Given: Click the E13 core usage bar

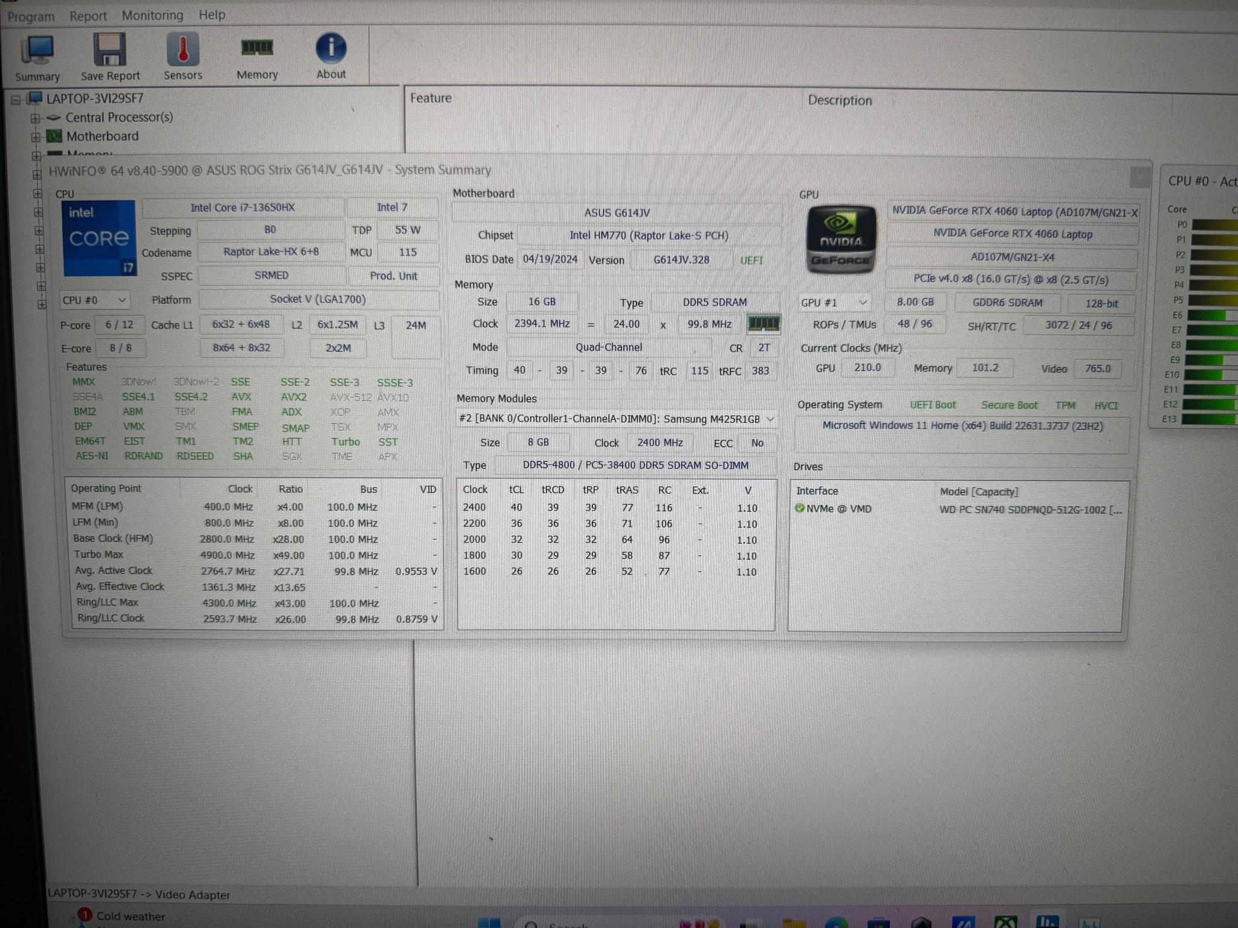Looking at the screenshot, I should [x=1209, y=419].
